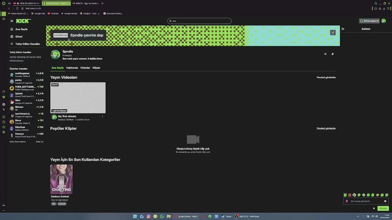Open the My first stream video thumbnail
Screen dimensions: 392x220
pyautogui.click(x=78, y=98)
